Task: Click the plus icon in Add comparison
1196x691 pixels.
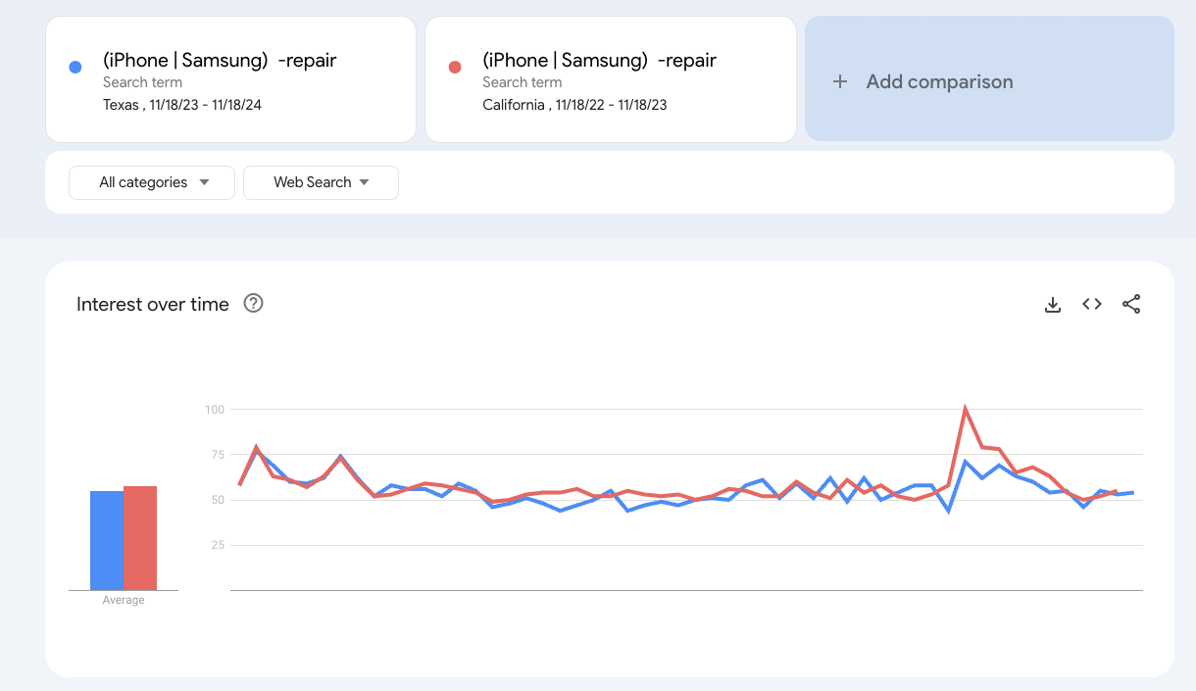Action: click(x=840, y=82)
